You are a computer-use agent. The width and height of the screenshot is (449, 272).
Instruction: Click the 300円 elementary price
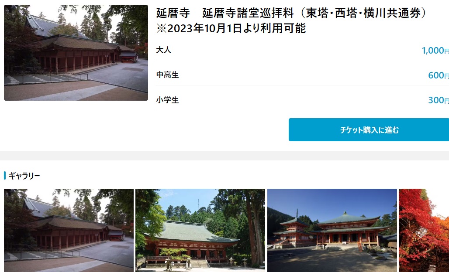point(439,100)
